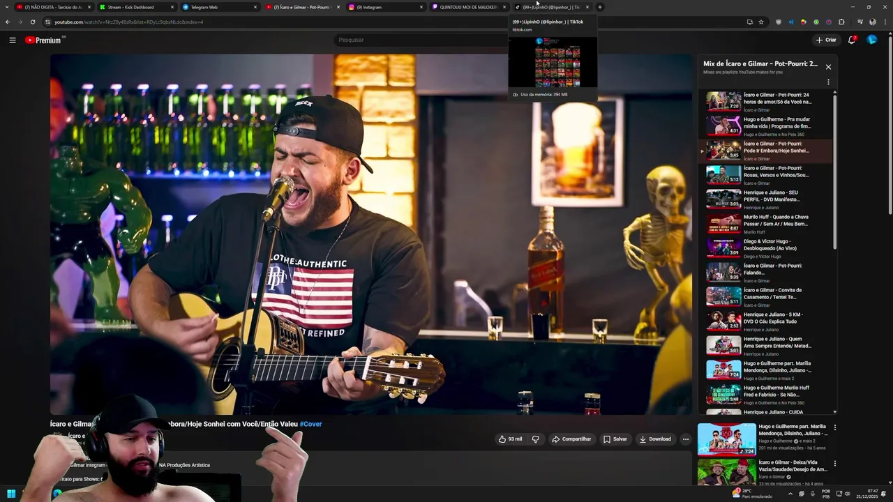Play Murilo Huff Quando a Chuva Passar
Screen dimensions: 893x502
tap(766, 223)
